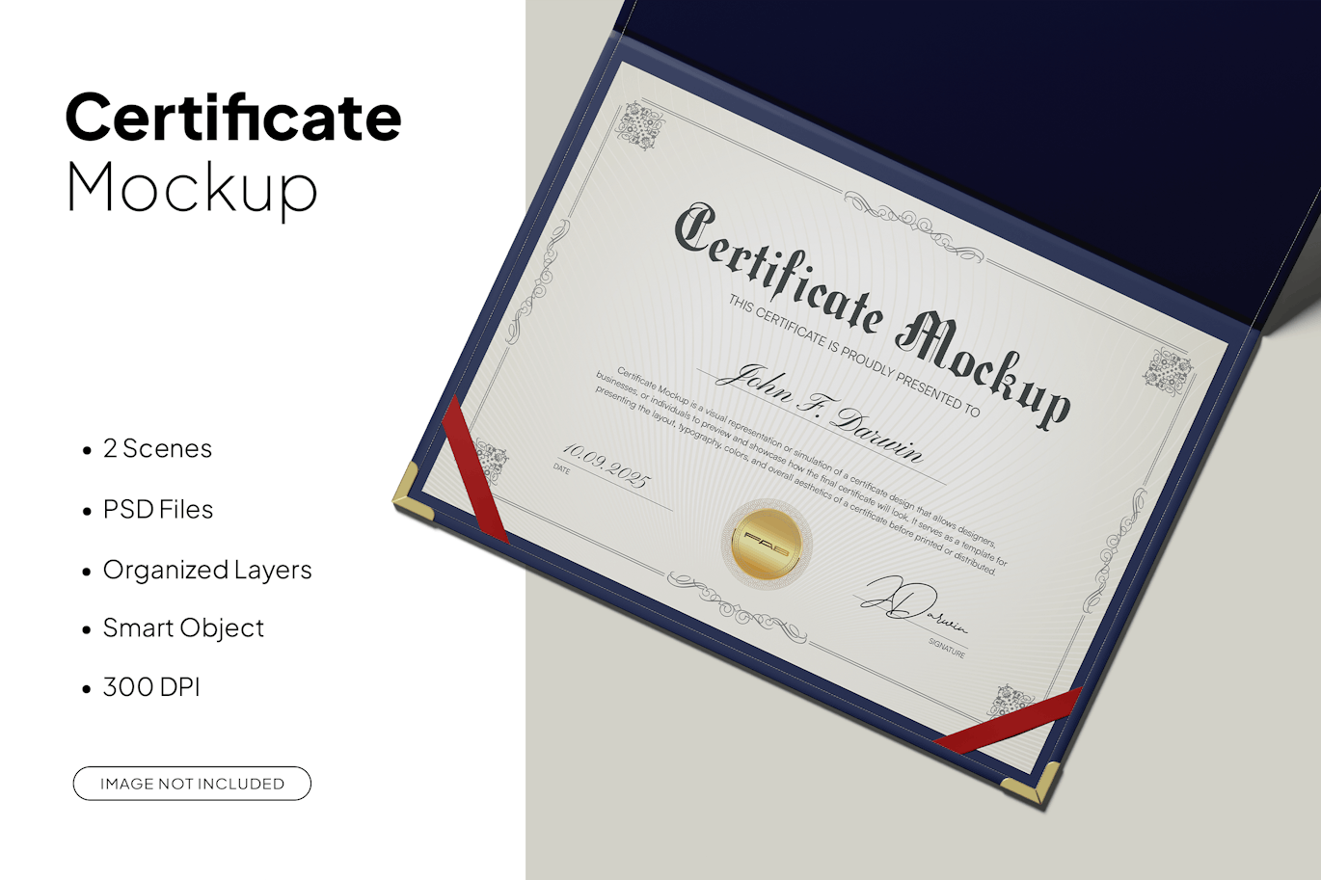
Task: Click the ornamental square beside the date
Action: 492,461
